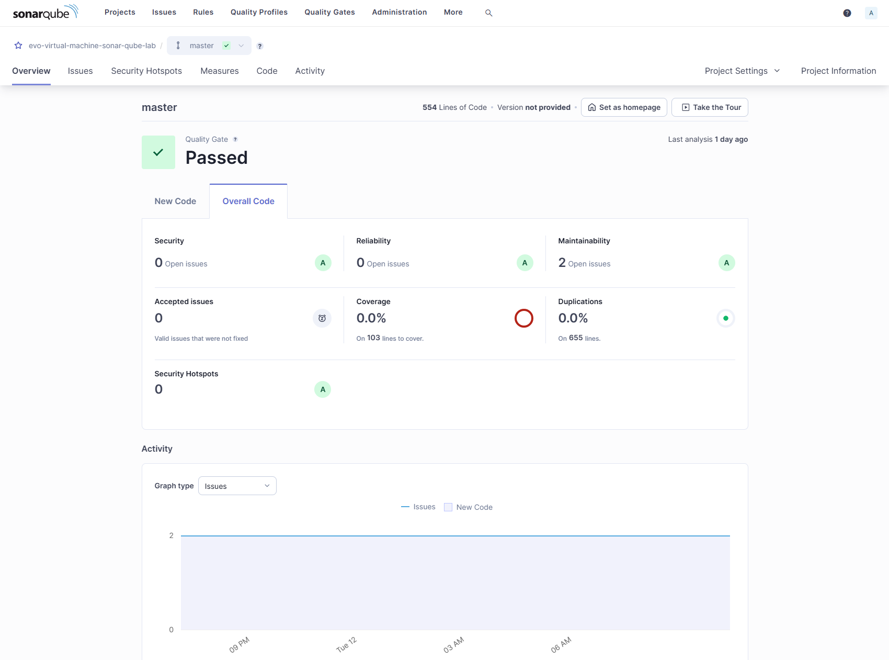Open the Graph type Issues dropdown
The image size is (889, 660).
237,486
